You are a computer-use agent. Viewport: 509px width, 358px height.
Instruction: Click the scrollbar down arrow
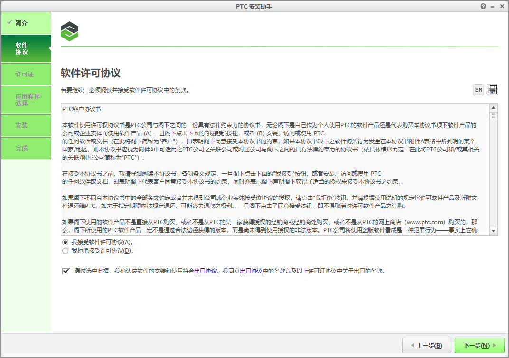click(x=494, y=231)
